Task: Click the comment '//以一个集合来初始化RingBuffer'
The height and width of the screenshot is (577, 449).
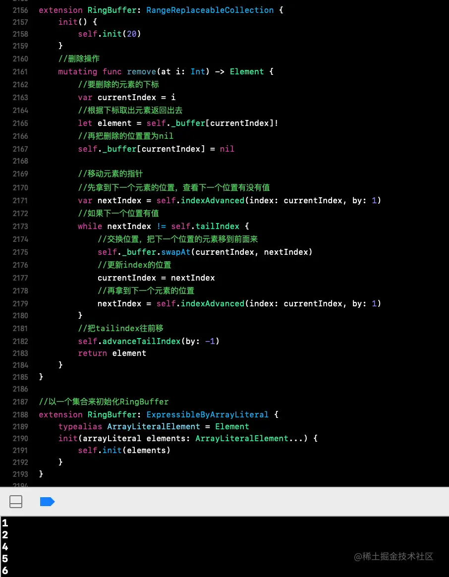Action: pos(104,402)
